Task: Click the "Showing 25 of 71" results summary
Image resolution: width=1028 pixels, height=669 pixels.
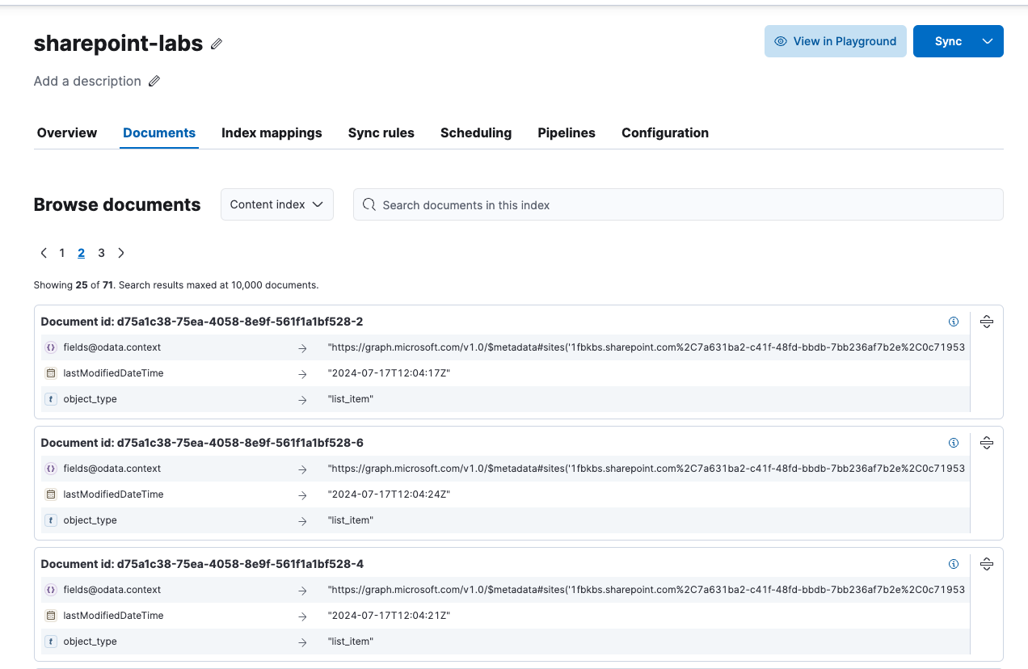Action: [x=74, y=285]
